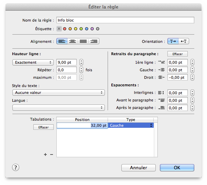Image resolution: width=207 pixels, height=185 pixels.
Task: Select center text alignment icon
Action: pyautogui.click(x=73, y=41)
